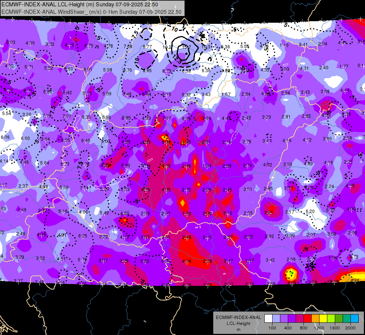The height and width of the screenshot is (335, 365).
Task: Click the wind shear value 7.68
Action: point(128,46)
